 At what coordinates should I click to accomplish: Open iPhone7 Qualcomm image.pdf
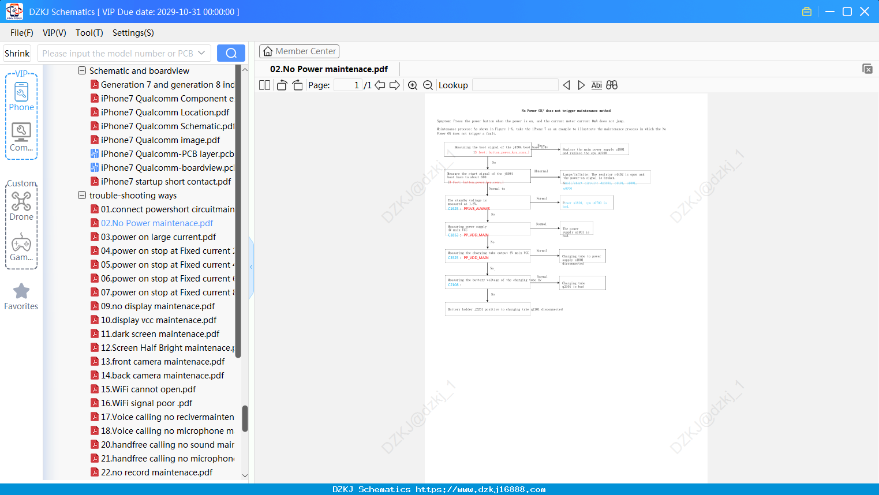point(160,140)
